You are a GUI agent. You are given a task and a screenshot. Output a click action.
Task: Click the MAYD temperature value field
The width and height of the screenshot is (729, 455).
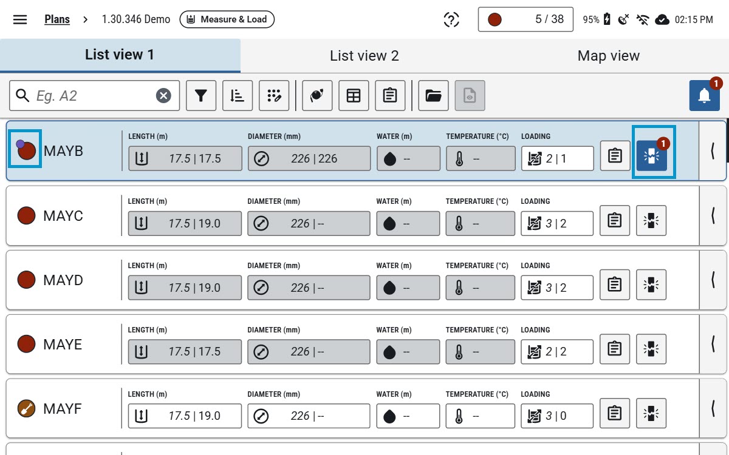pos(480,288)
